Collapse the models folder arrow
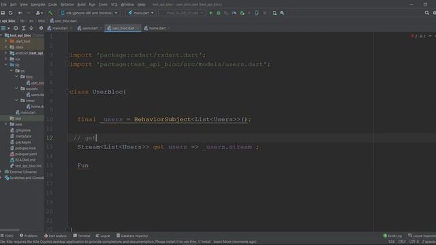Viewport: 436px width, 245px height. 16,88
